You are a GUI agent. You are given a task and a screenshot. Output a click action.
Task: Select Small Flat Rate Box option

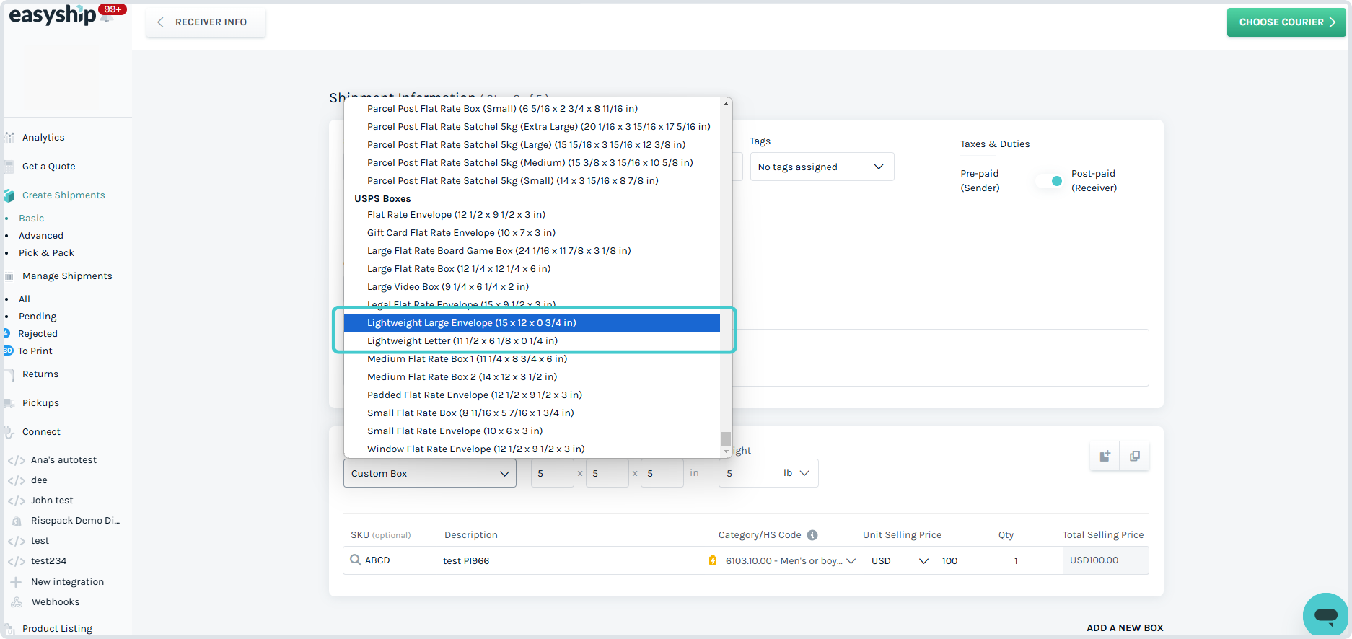pos(532,413)
